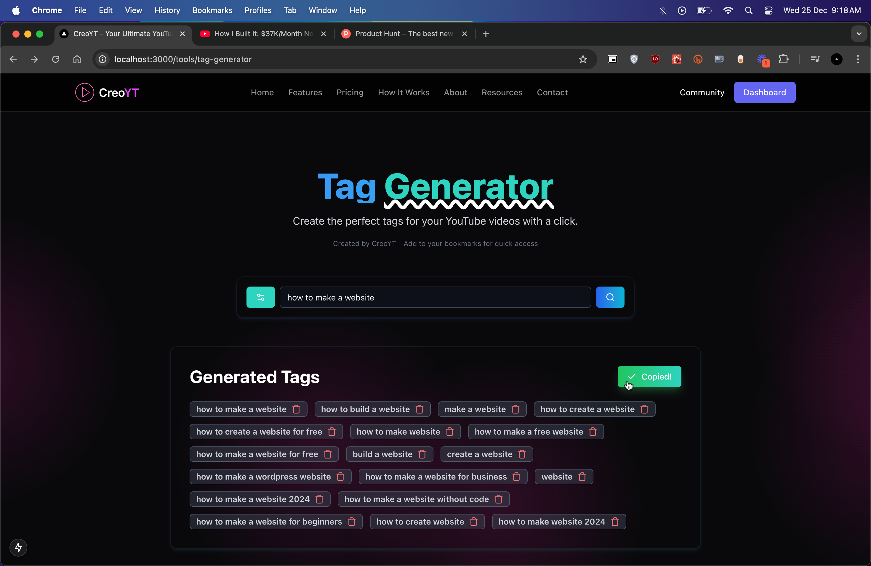Open the Profiles menu
The height and width of the screenshot is (566, 871).
coord(258,10)
